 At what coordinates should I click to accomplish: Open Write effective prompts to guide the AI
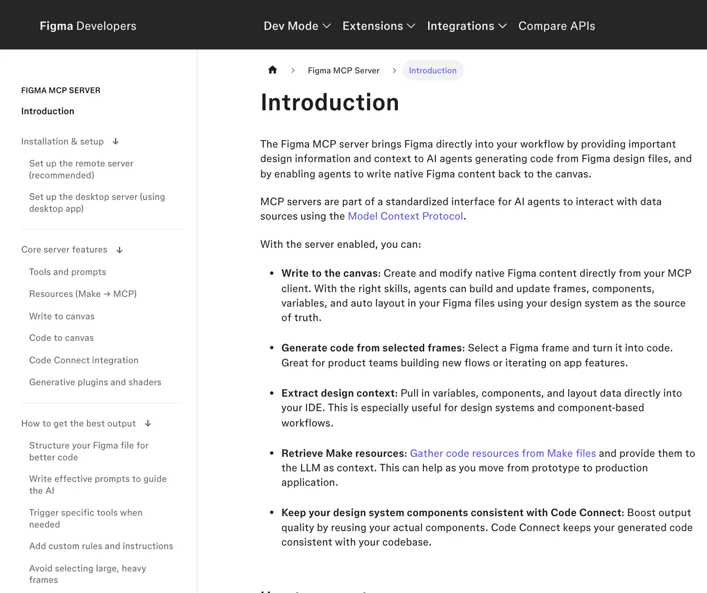98,485
